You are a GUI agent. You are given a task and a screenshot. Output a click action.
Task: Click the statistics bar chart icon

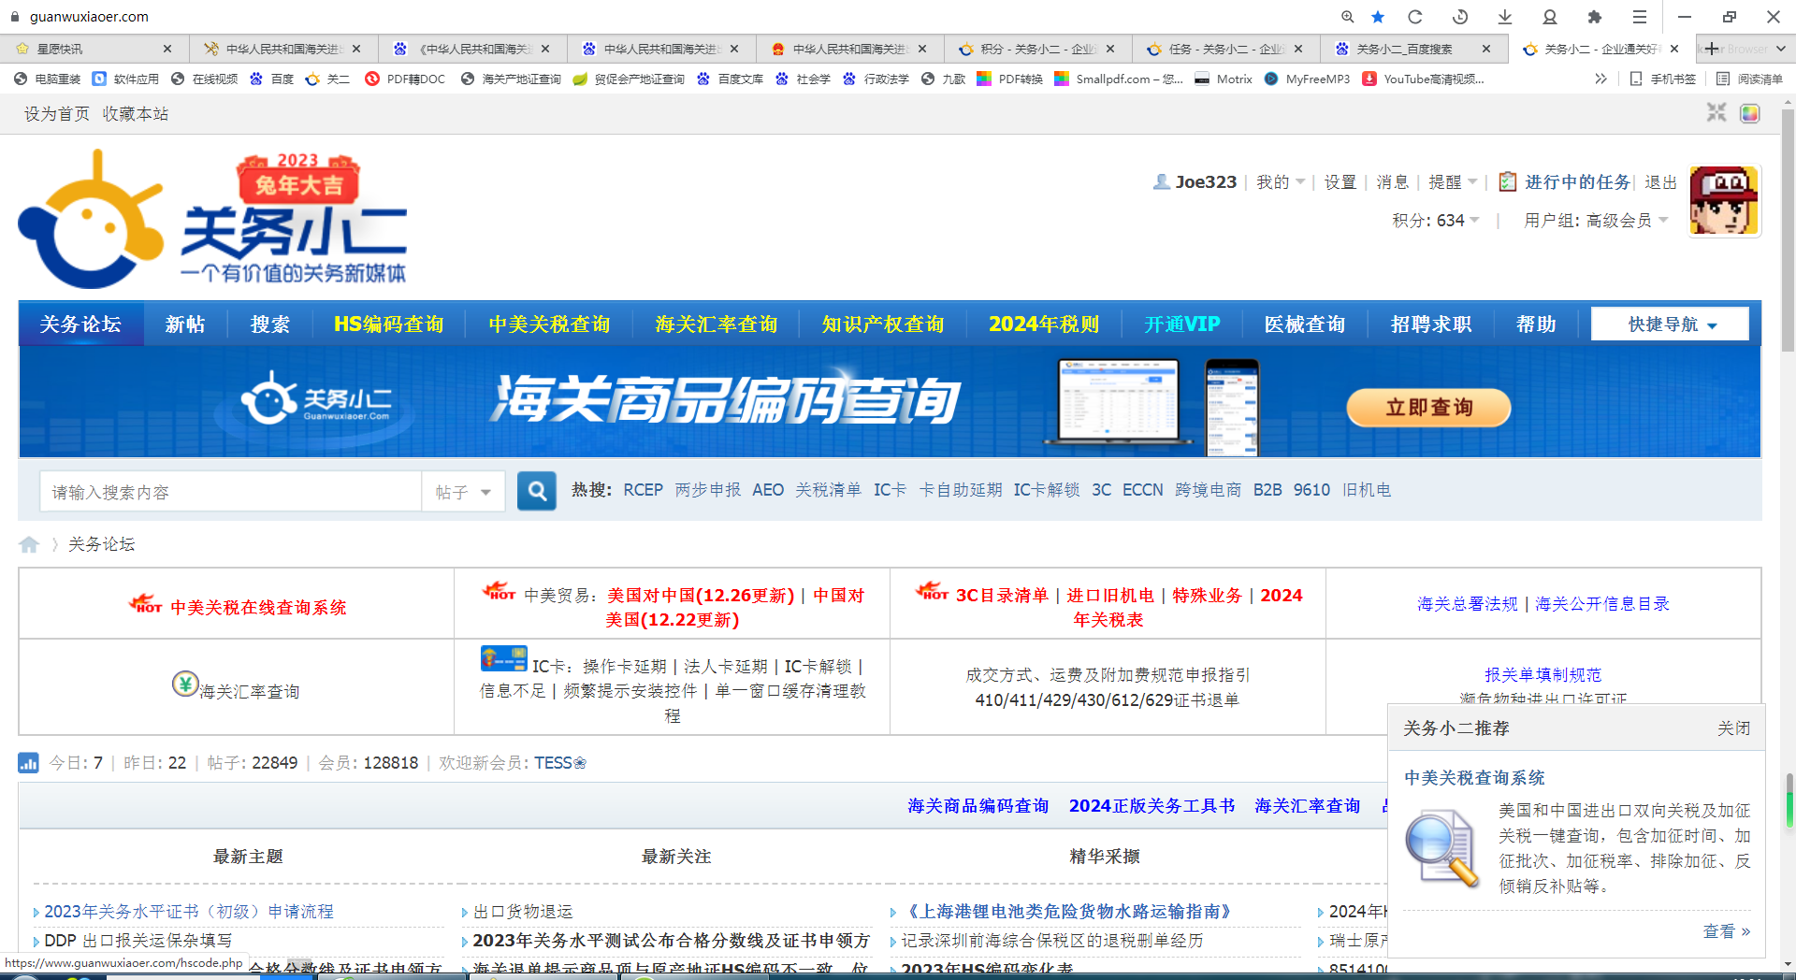(28, 763)
